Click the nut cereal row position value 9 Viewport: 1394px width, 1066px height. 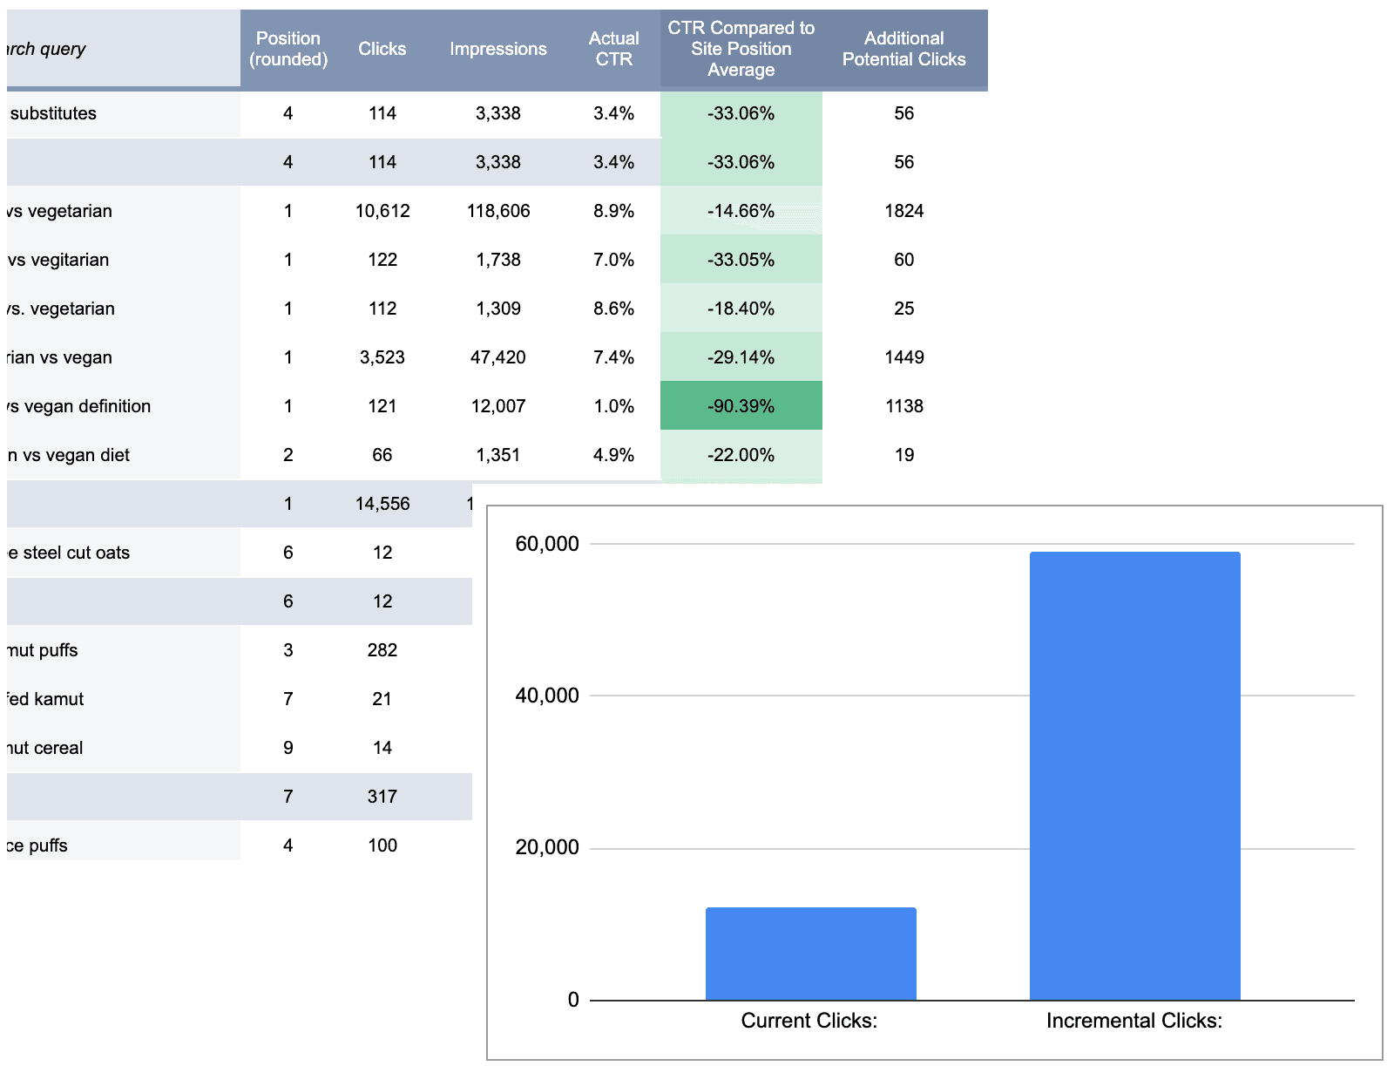point(288,747)
